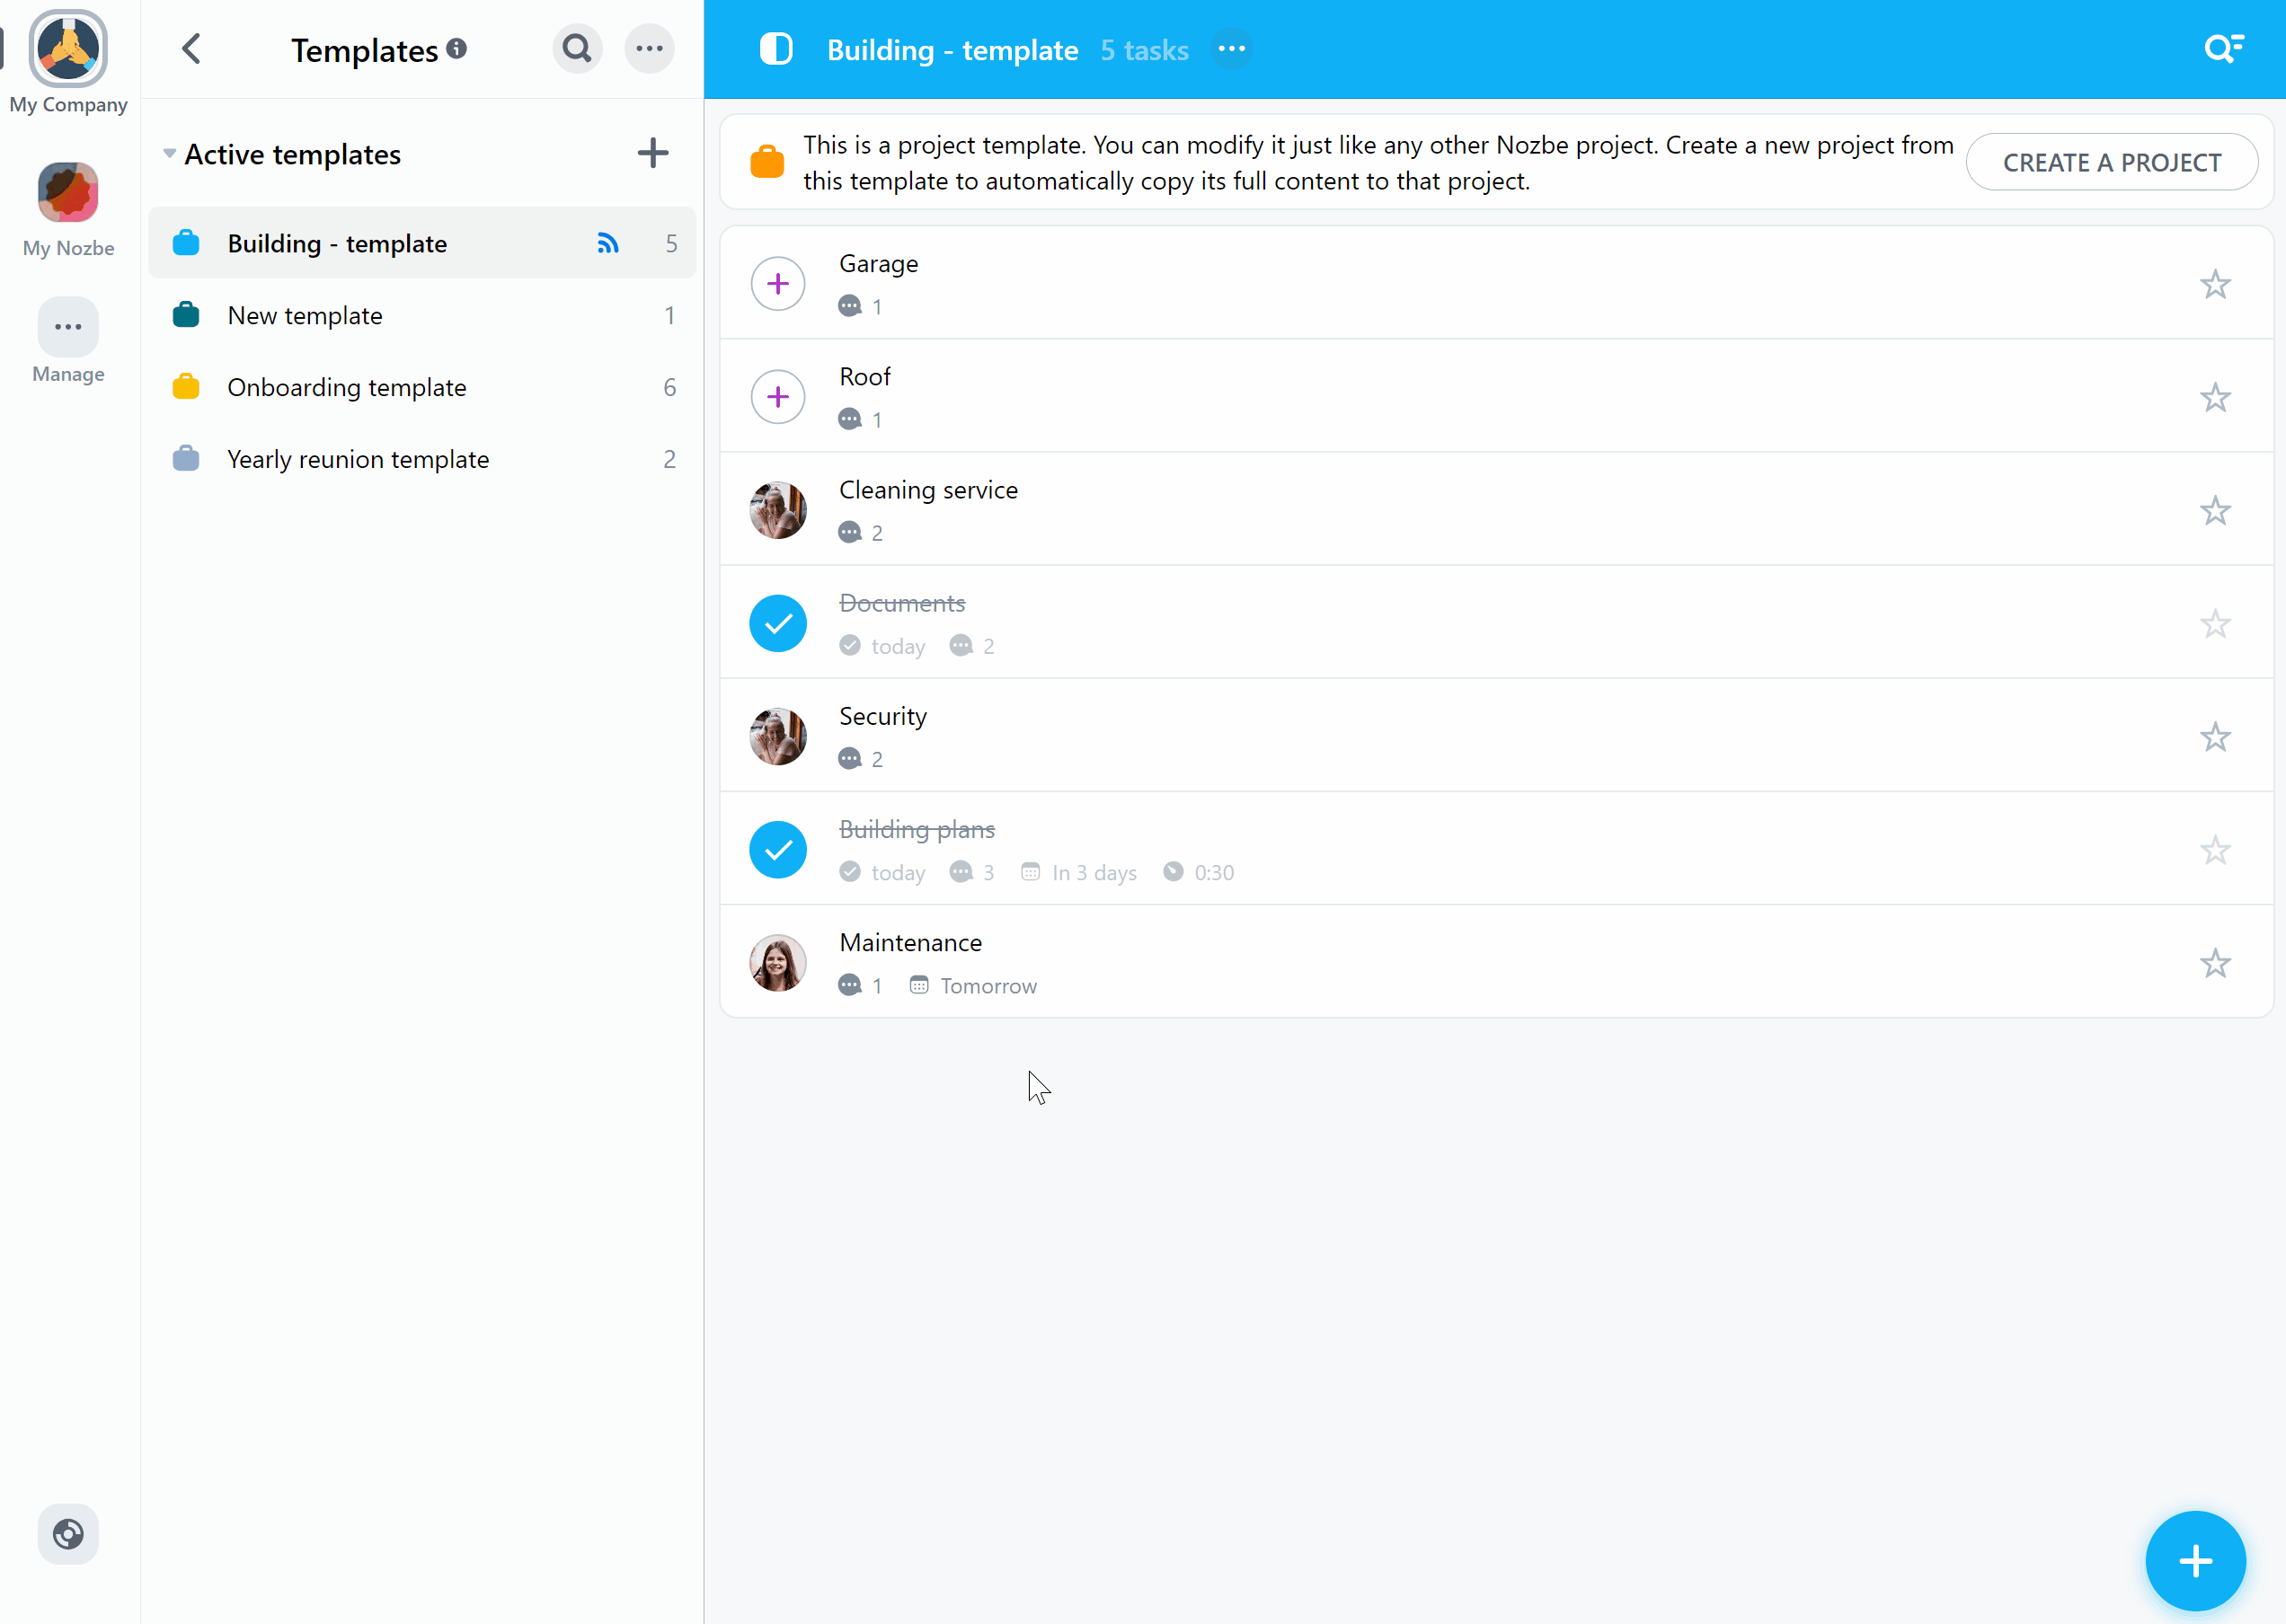2286x1624 pixels.
Task: Expand Maintenance task details
Action: [x=909, y=942]
